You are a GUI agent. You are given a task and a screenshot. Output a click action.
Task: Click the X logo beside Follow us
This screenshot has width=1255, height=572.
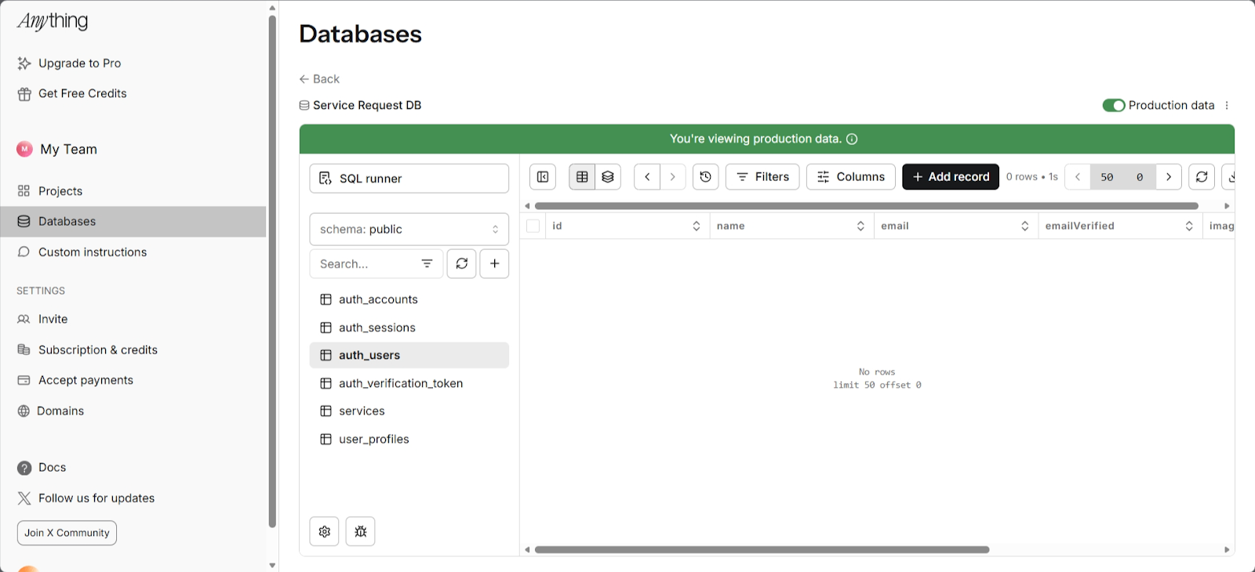(24, 498)
